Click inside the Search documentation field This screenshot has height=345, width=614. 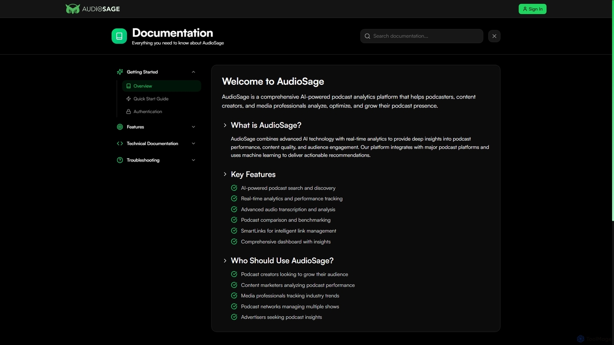point(422,36)
